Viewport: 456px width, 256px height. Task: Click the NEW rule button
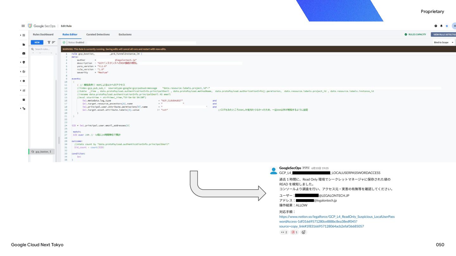tap(37, 42)
